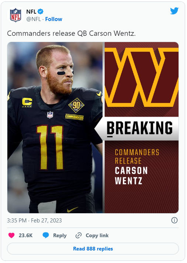Like the tweet with the heart icon
The height and width of the screenshot is (263, 187).
pos(11,235)
